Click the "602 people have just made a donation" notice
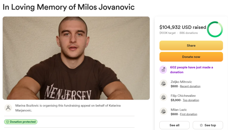The image size is (228, 130). point(191,70)
